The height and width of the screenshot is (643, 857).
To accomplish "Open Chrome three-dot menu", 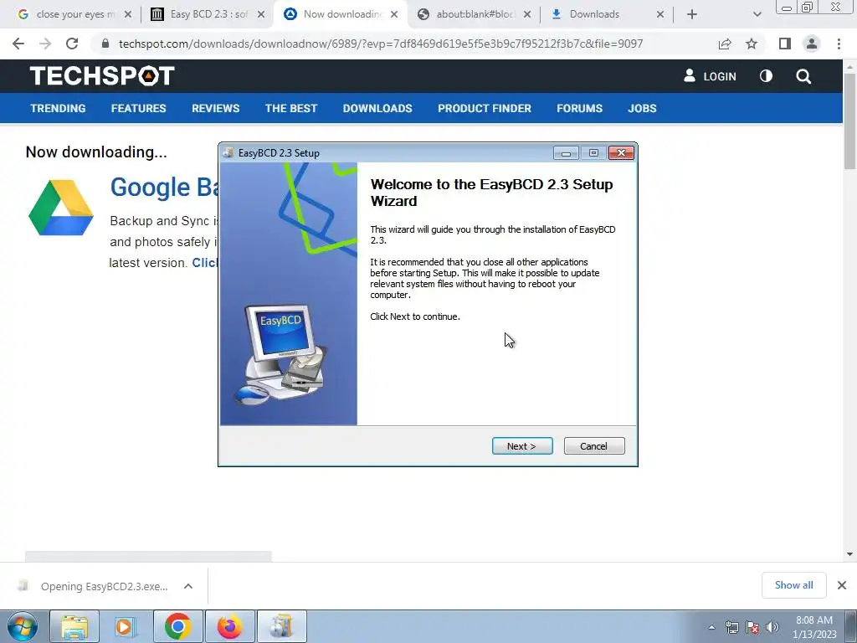I will click(x=839, y=44).
